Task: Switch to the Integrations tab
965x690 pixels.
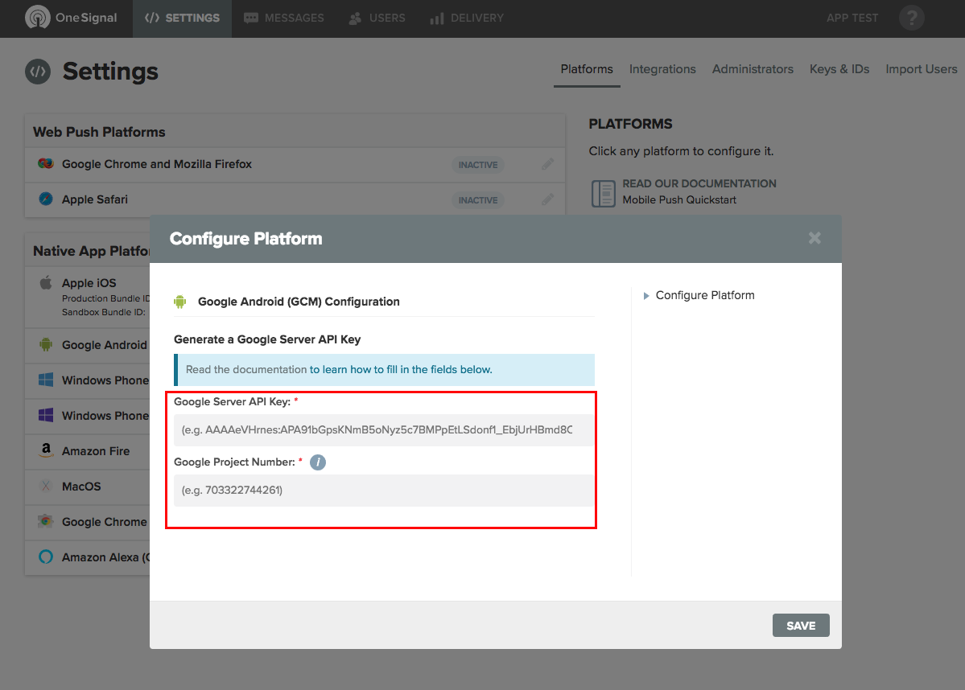Action: point(662,69)
